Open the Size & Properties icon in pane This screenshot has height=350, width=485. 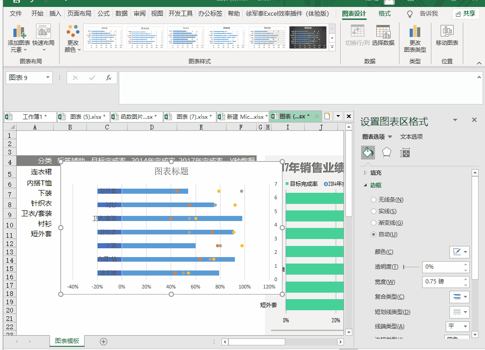tap(405, 153)
